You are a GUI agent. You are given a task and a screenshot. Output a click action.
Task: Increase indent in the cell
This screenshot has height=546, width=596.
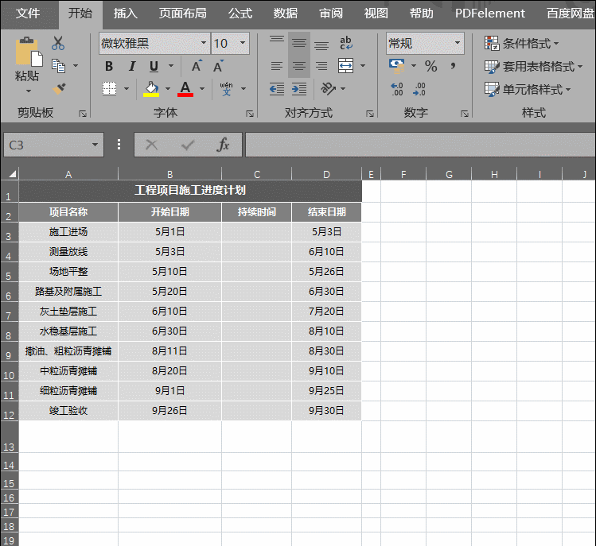coord(299,89)
